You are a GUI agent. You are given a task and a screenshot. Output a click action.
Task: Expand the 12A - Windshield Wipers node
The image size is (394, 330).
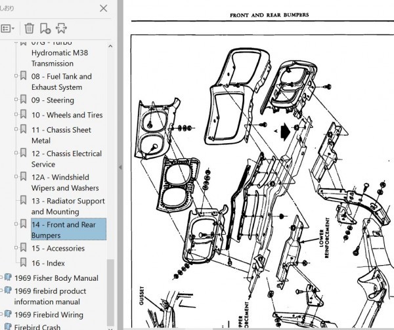(16, 176)
